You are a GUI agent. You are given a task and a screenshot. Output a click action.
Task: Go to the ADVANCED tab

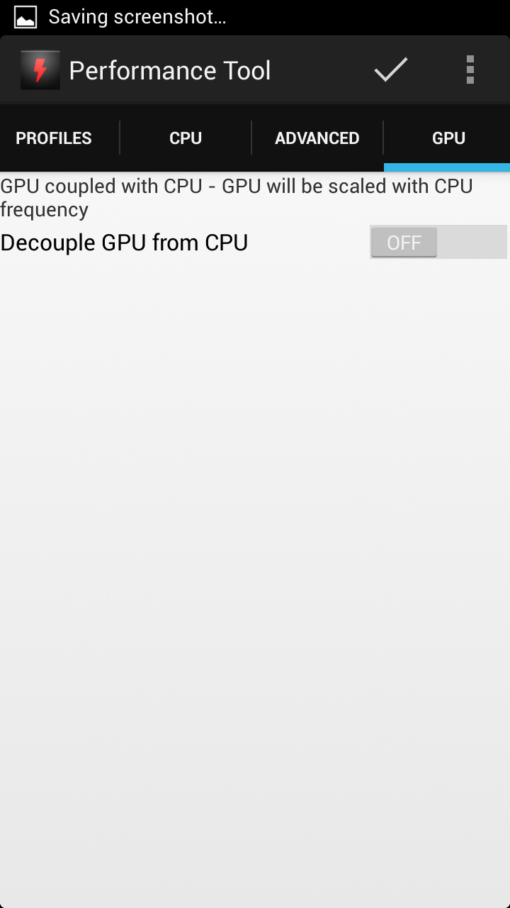317,138
